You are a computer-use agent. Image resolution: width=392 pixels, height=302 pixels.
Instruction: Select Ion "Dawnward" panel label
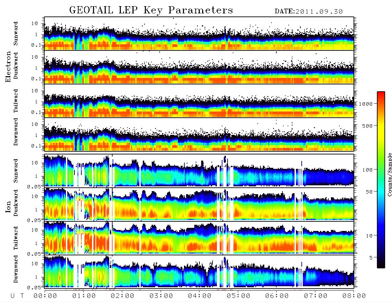pos(16,269)
